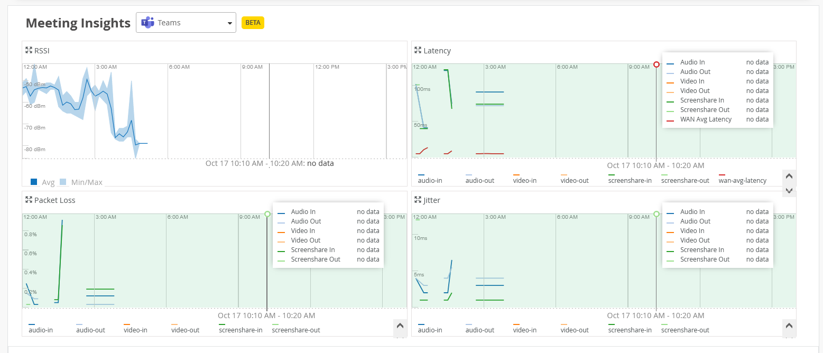The image size is (823, 353).
Task: Click the Avg color swatch in RSSI legend
Action: click(34, 182)
